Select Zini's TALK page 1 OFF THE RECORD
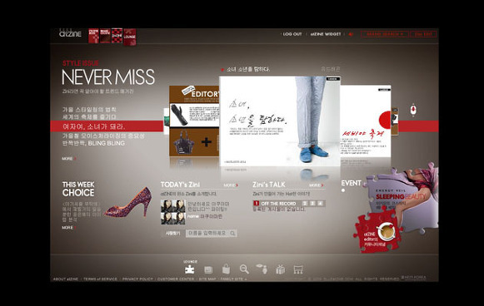 click(x=274, y=204)
